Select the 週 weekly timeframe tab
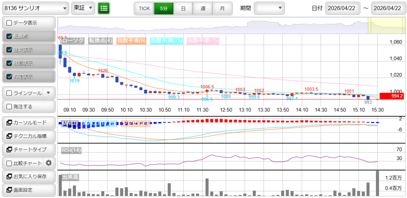The height and width of the screenshot is (198, 407). coord(203,8)
